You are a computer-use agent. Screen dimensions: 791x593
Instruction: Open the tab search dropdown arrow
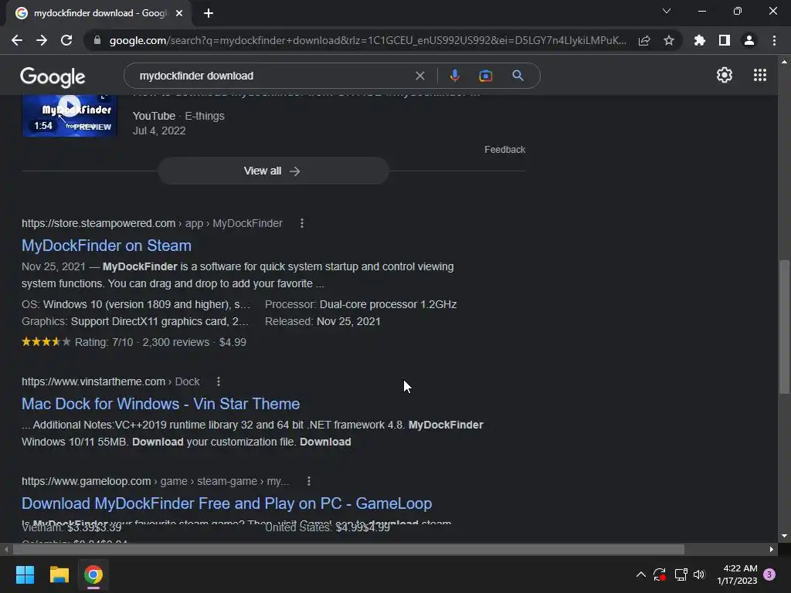pos(667,11)
